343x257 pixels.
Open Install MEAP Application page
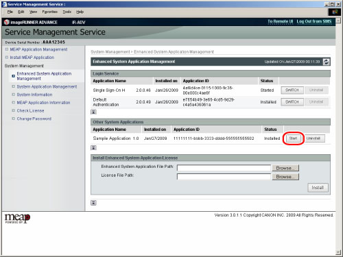(32, 58)
